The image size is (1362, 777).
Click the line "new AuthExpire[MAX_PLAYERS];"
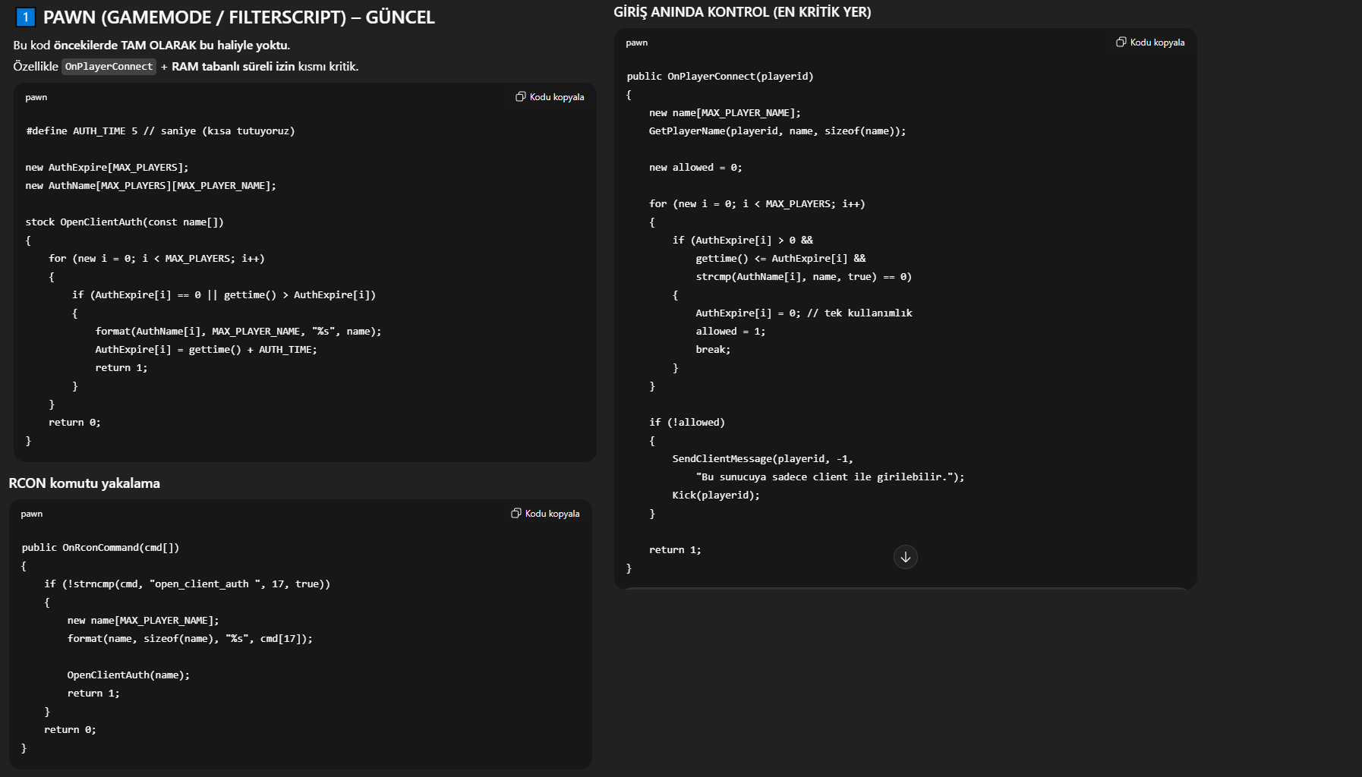(x=107, y=168)
